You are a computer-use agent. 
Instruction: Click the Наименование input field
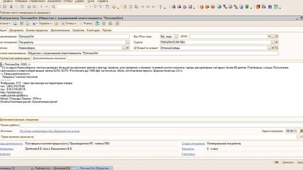pos(74,36)
